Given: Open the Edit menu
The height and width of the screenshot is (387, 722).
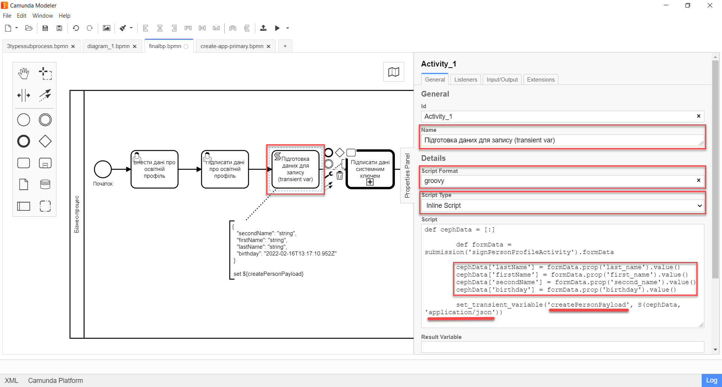Looking at the screenshot, I should coord(21,16).
